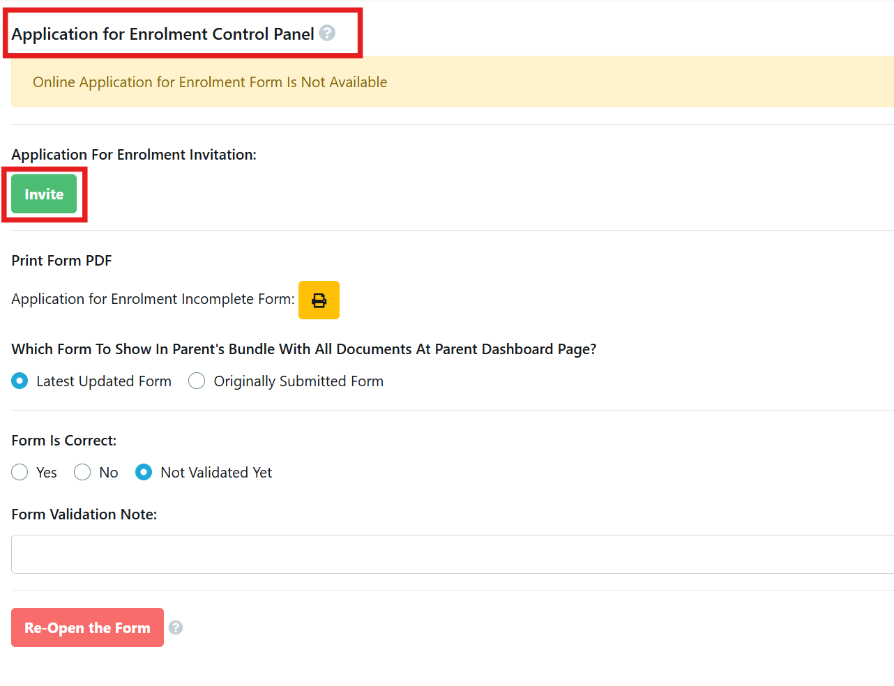Viewport: 894px width, 686px height.
Task: Select Latest Updated Form radio option
Action: coord(20,381)
